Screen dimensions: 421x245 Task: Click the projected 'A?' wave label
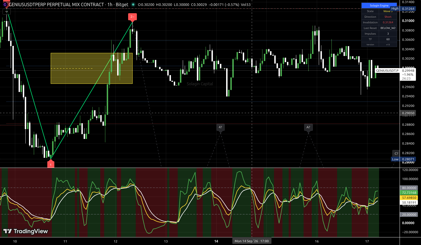click(308, 127)
